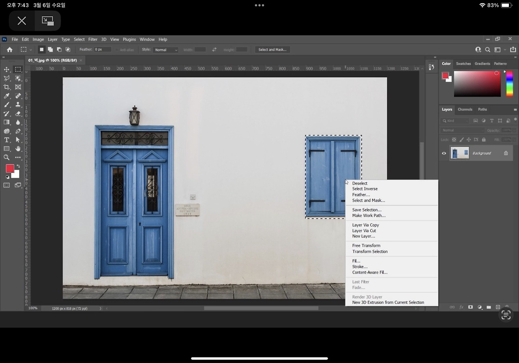This screenshot has width=519, height=363.
Task: Open the Layers panel options menu
Action: point(515,110)
